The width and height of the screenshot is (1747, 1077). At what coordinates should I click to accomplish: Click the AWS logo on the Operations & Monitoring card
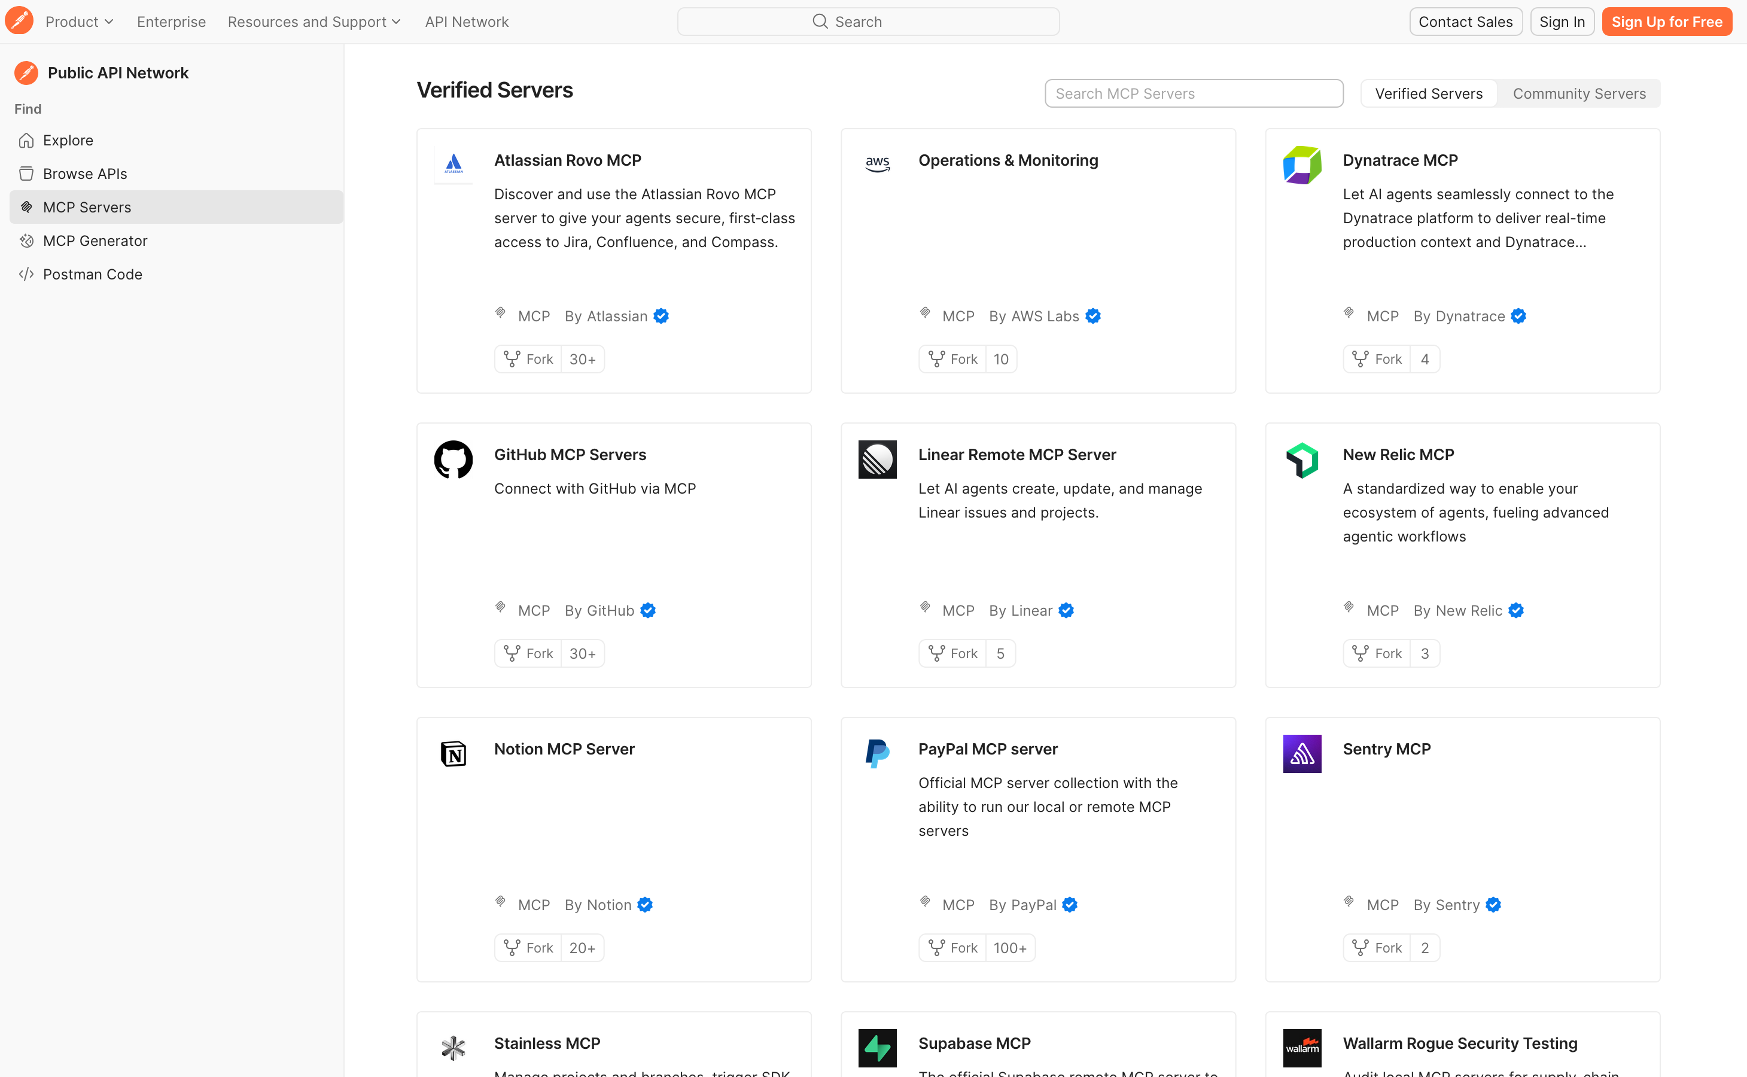click(878, 165)
